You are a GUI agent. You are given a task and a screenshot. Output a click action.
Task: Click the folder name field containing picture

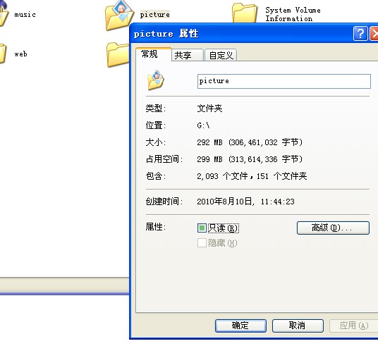[284, 81]
